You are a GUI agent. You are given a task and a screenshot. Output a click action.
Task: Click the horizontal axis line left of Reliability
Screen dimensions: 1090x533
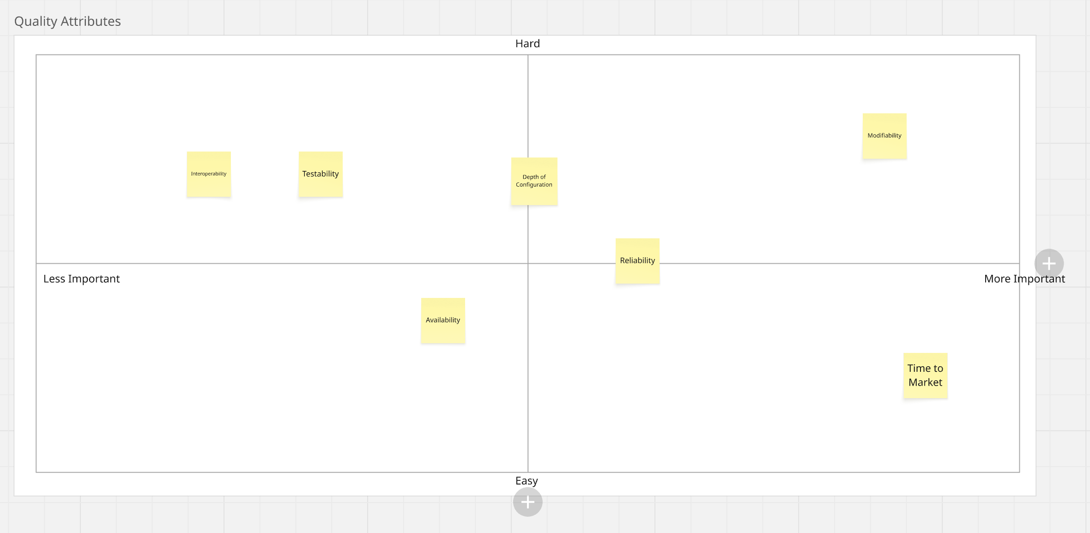[x=572, y=264]
